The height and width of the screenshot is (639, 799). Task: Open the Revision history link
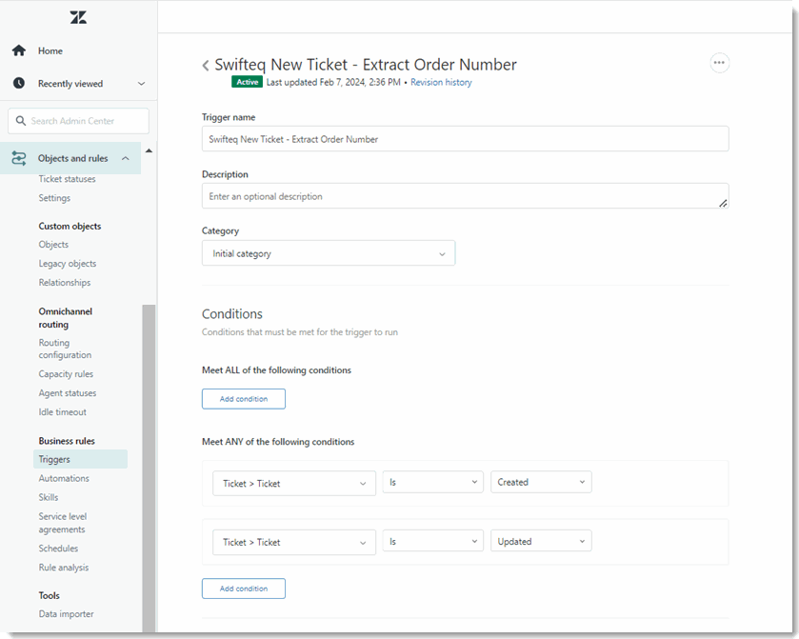441,82
